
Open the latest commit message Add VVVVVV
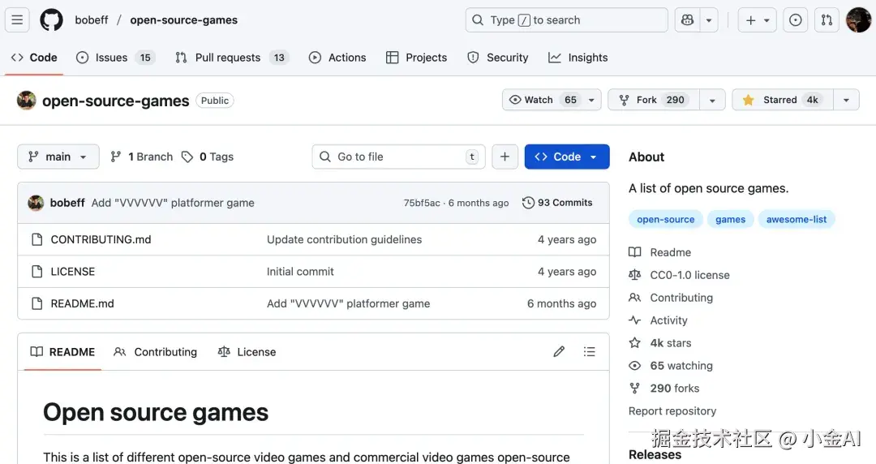pos(173,203)
